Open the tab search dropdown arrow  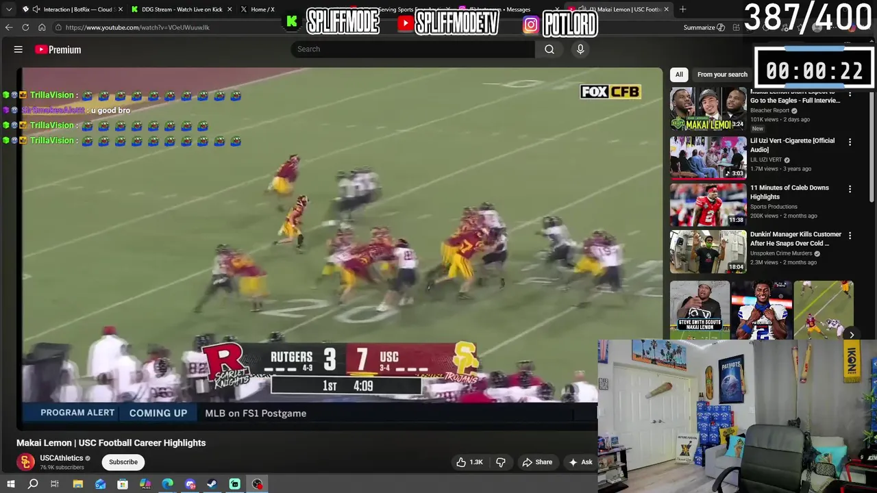(8, 10)
